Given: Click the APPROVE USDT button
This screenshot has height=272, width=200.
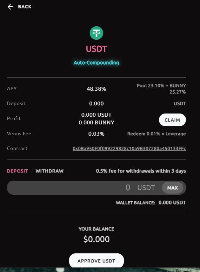Looking at the screenshot, I should point(96,261).
